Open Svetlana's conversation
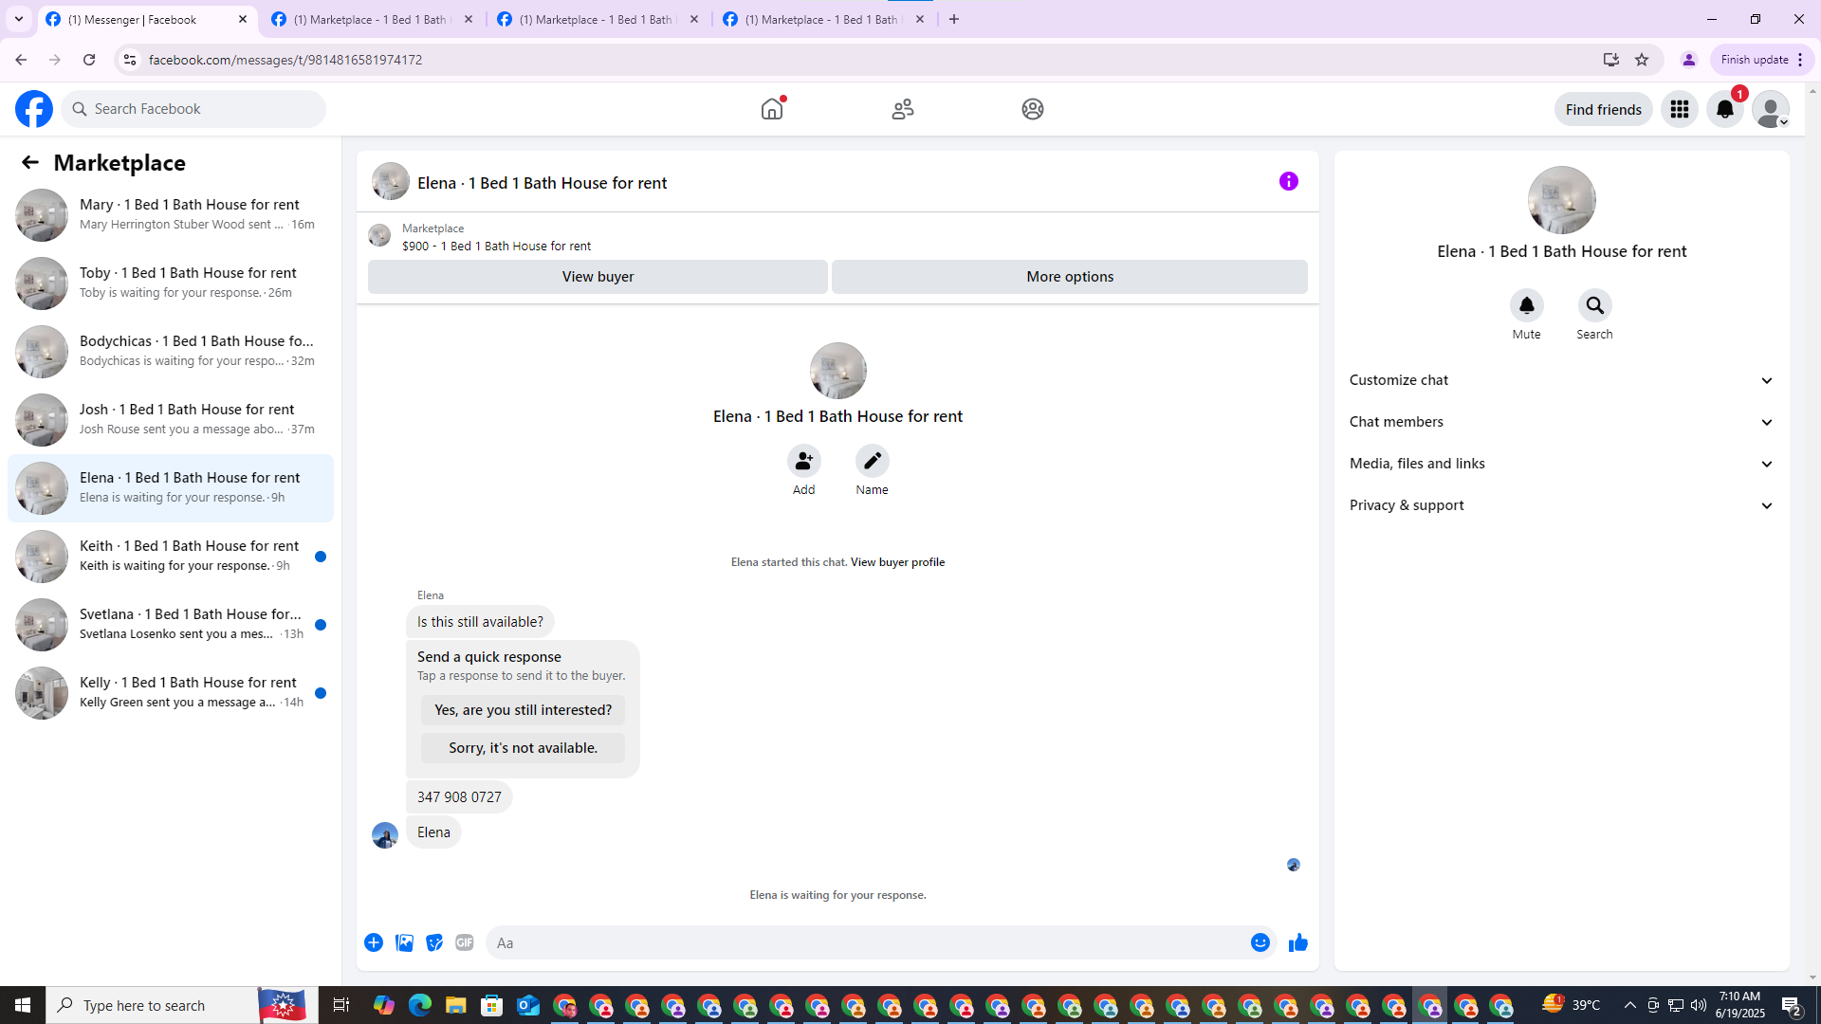 point(171,625)
